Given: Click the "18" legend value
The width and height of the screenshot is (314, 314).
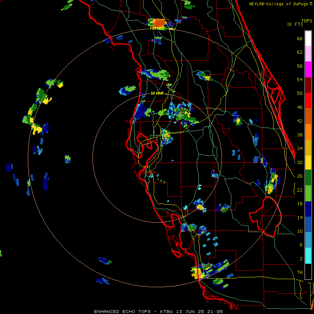Looking at the screenshot, I should click(300, 204).
